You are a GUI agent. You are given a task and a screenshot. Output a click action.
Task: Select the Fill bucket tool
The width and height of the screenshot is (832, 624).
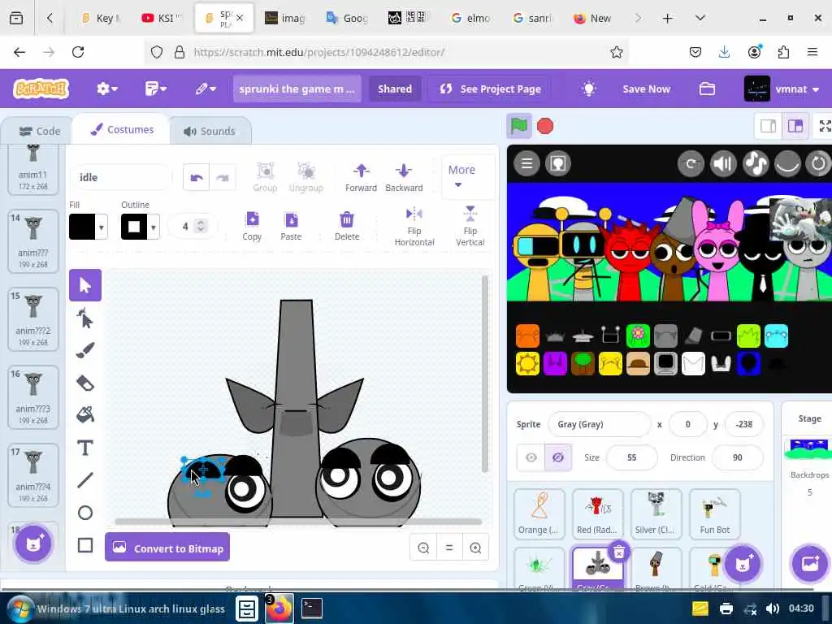pyautogui.click(x=84, y=414)
